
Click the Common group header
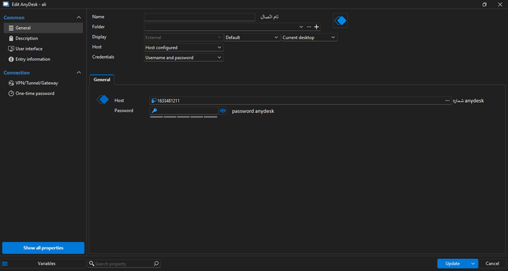point(14,17)
